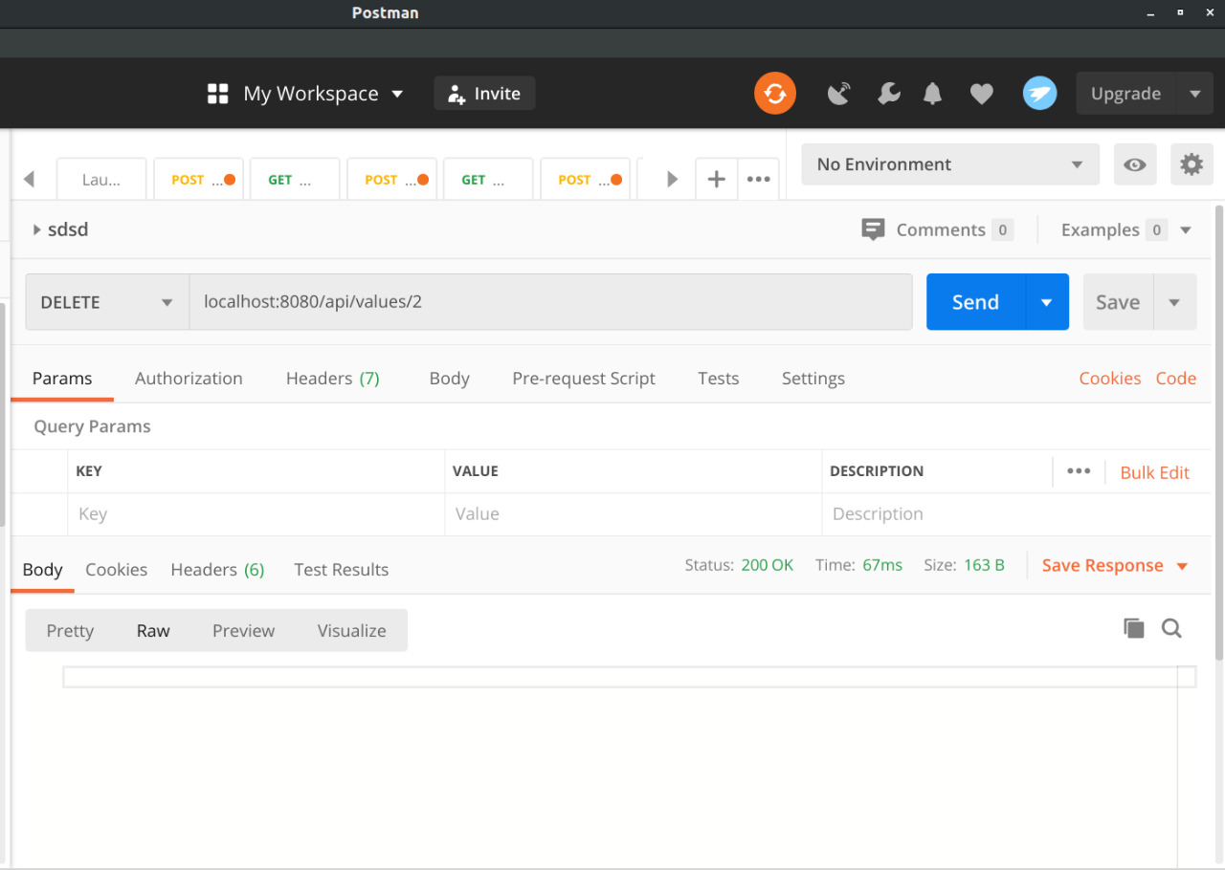The image size is (1225, 870).
Task: Switch response view to Visualize
Action: (352, 631)
